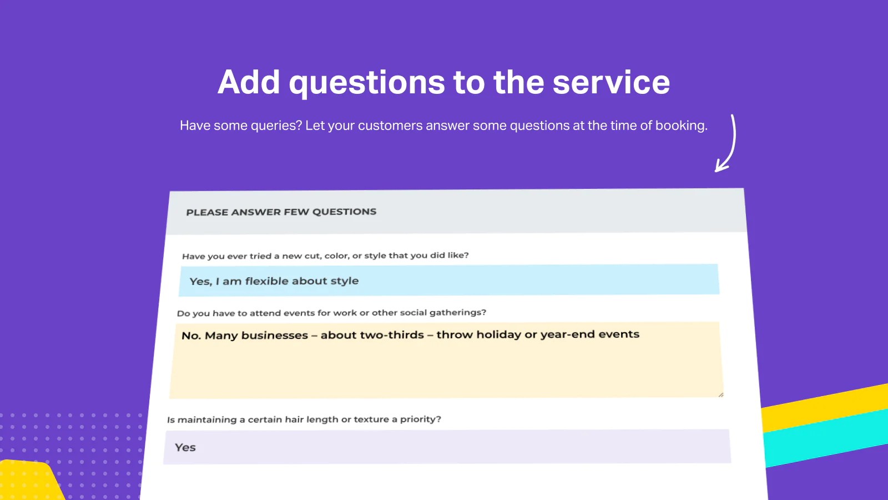Click the new cut, color, or style question label

click(325, 256)
